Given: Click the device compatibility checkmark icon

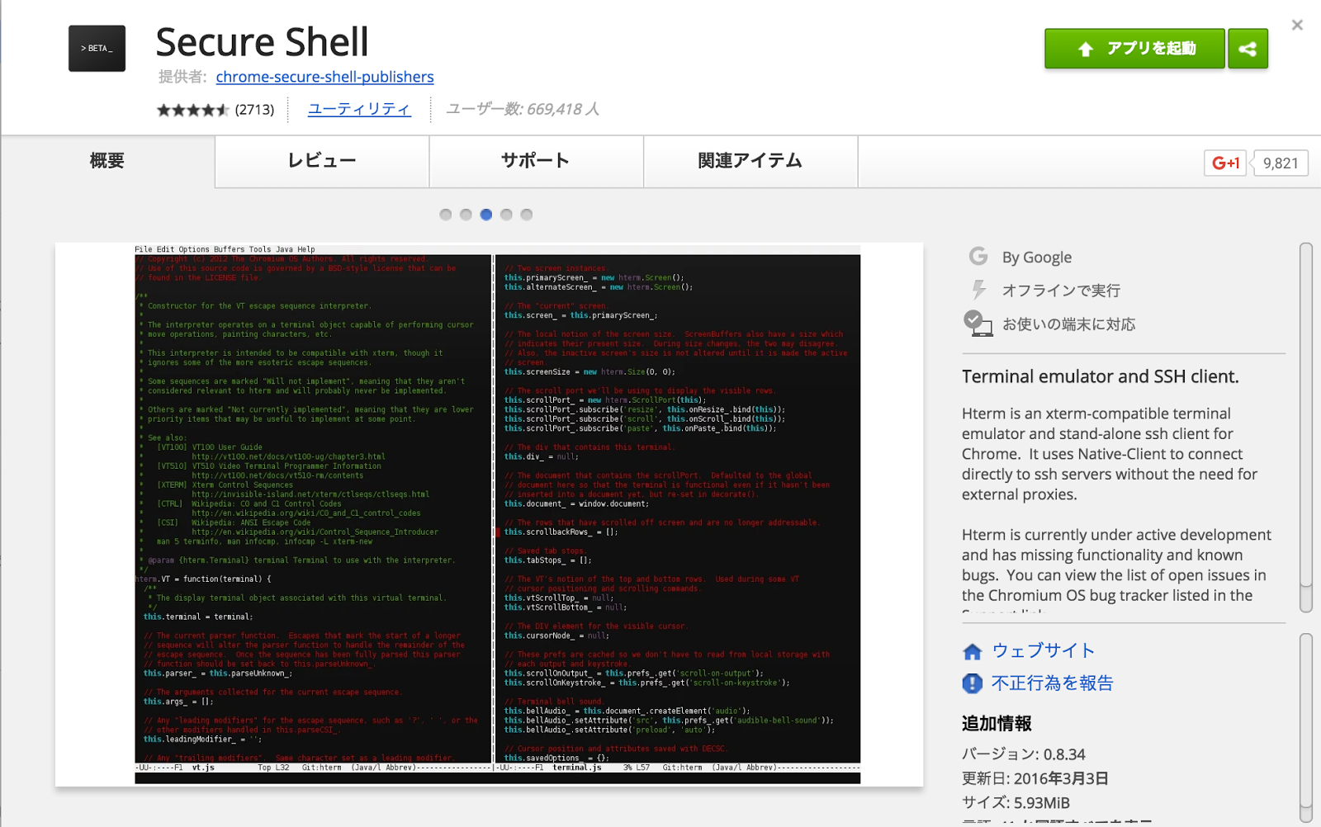Looking at the screenshot, I should 978,324.
